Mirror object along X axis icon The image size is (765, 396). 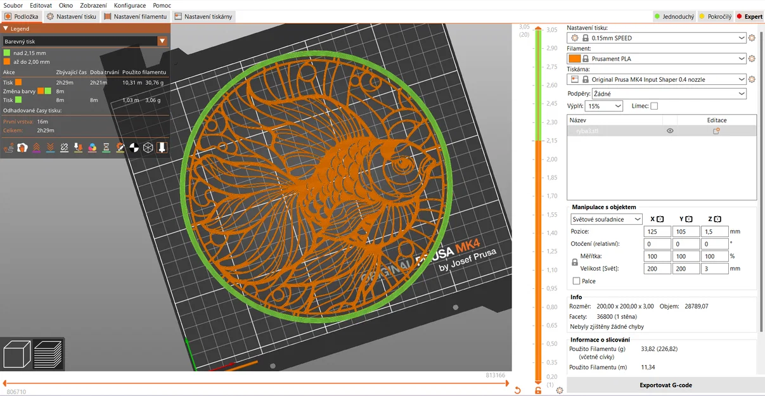(x=660, y=219)
